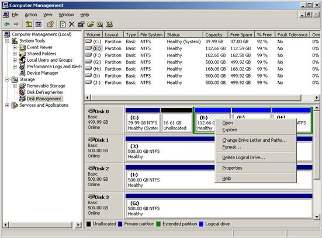Toggle the Show/Hide Console Tree icon

pyautogui.click(x=39, y=24)
